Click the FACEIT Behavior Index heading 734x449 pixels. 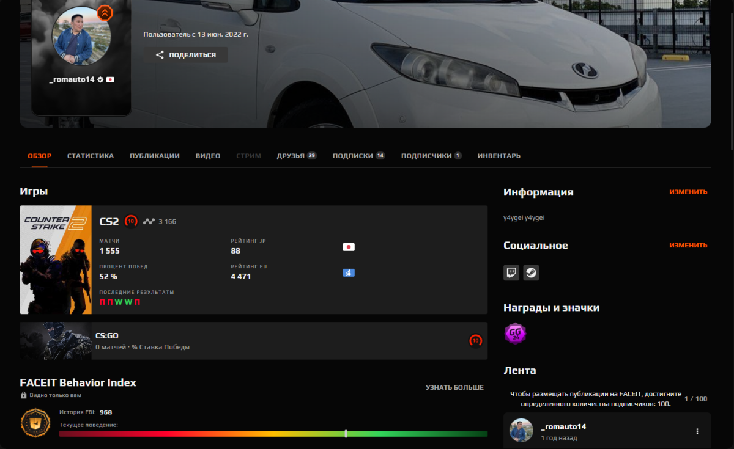point(78,383)
